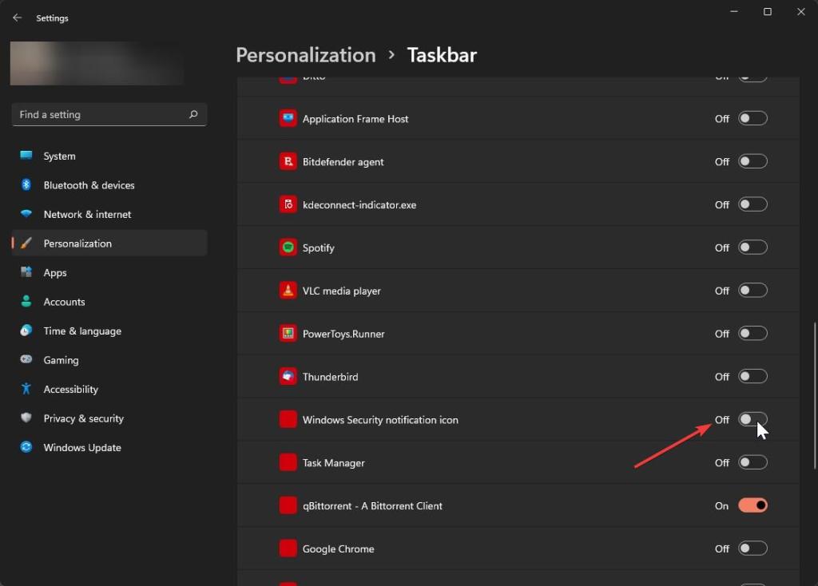This screenshot has width=818, height=586.
Task: Click the Thunderbird label text
Action: click(330, 377)
